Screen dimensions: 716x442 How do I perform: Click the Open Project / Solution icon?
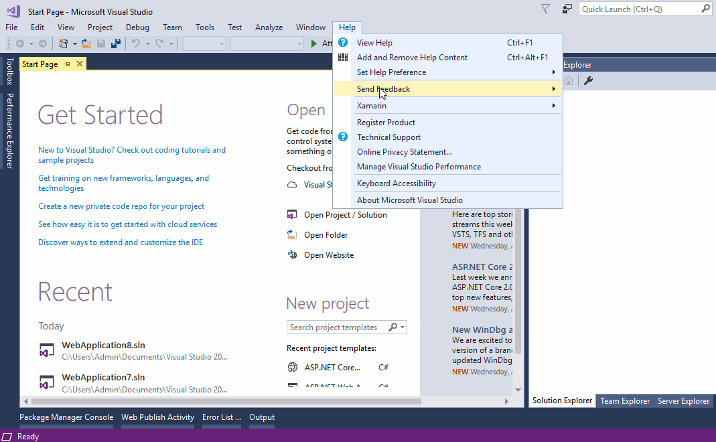tap(292, 214)
